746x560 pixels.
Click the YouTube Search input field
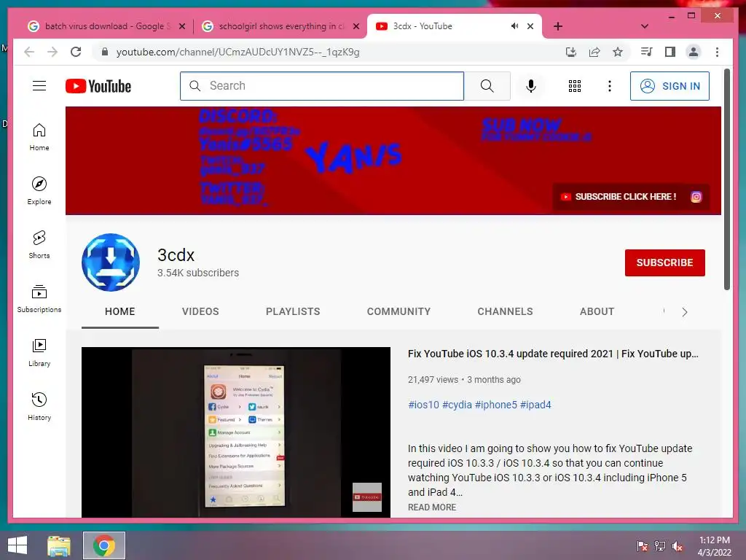point(322,86)
